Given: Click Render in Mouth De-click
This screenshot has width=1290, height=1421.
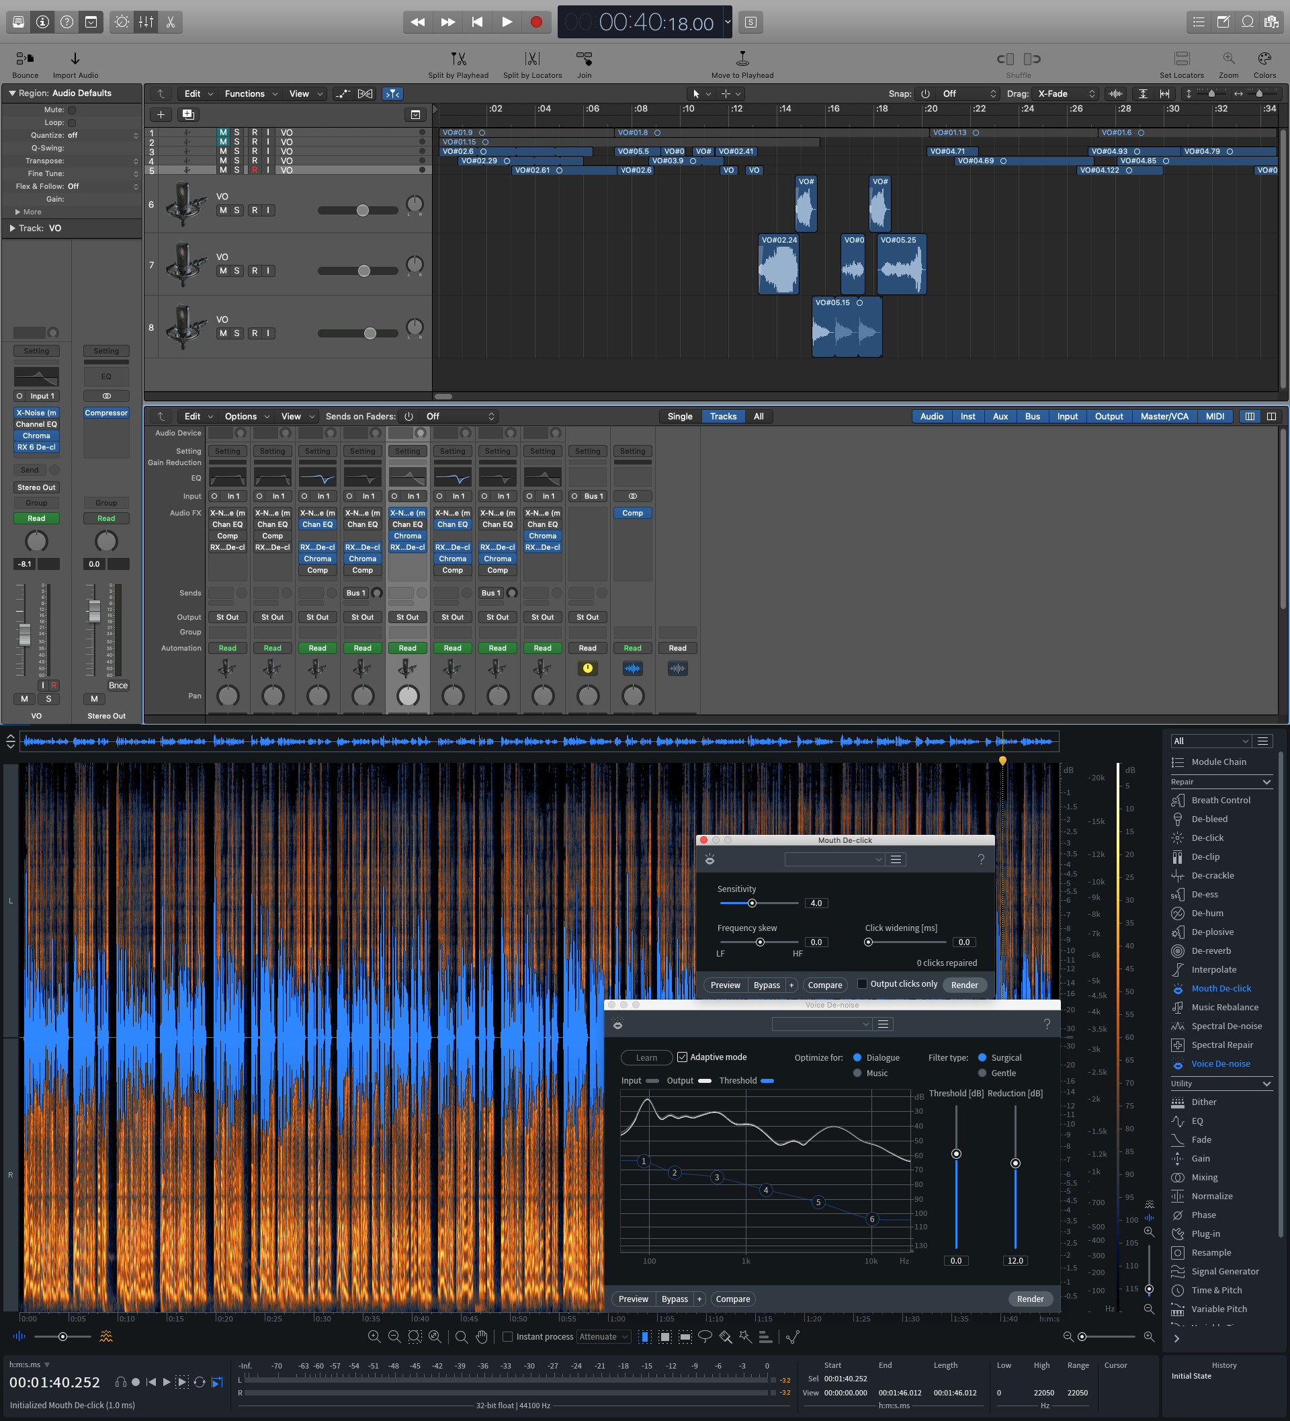Looking at the screenshot, I should 965,985.
